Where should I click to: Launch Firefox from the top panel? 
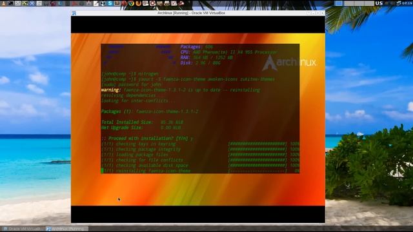coord(138,3)
